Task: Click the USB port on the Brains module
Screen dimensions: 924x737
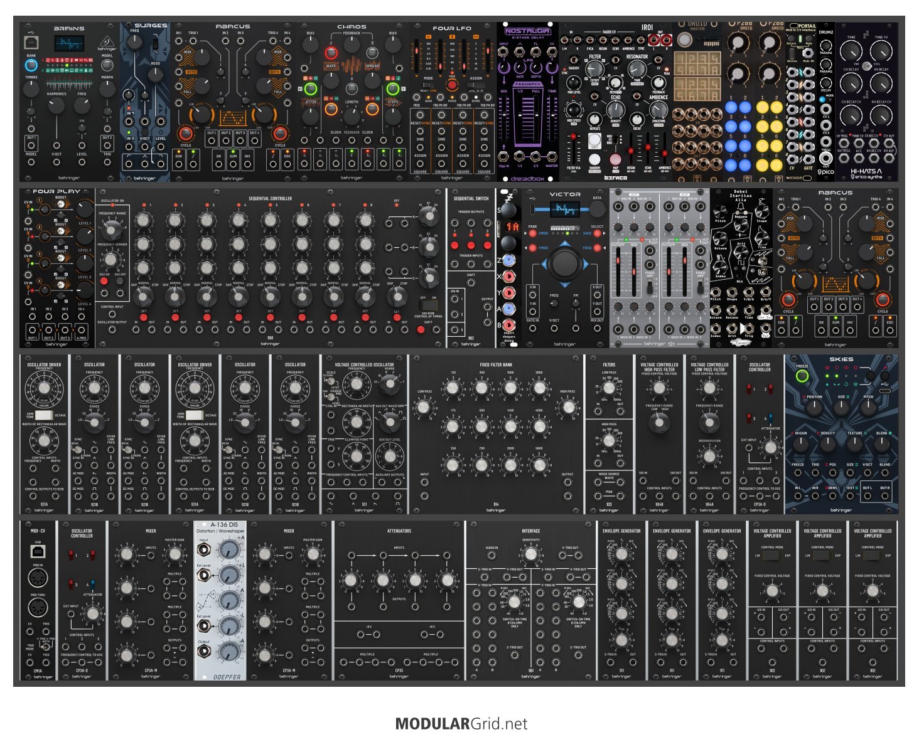Action: (x=30, y=43)
